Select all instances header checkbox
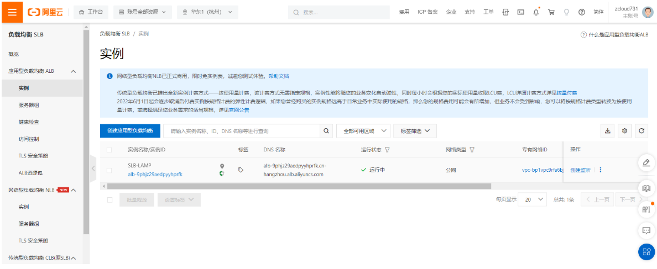Screen dimensions: 657x269 [109, 150]
